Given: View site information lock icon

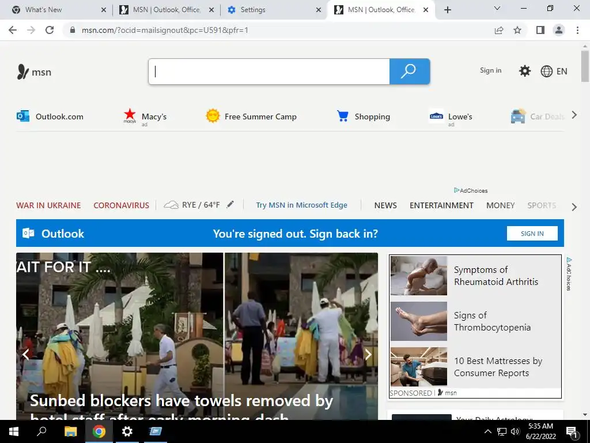Looking at the screenshot, I should (73, 30).
